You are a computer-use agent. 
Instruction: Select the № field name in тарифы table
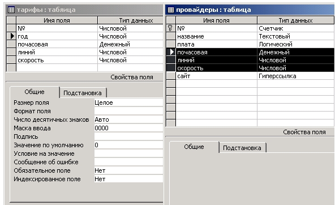pyautogui.click(x=57, y=28)
